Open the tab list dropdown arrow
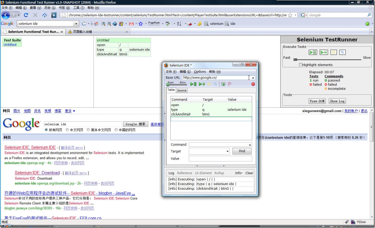Screen dimensions: 375x228 [x=372, y=32]
